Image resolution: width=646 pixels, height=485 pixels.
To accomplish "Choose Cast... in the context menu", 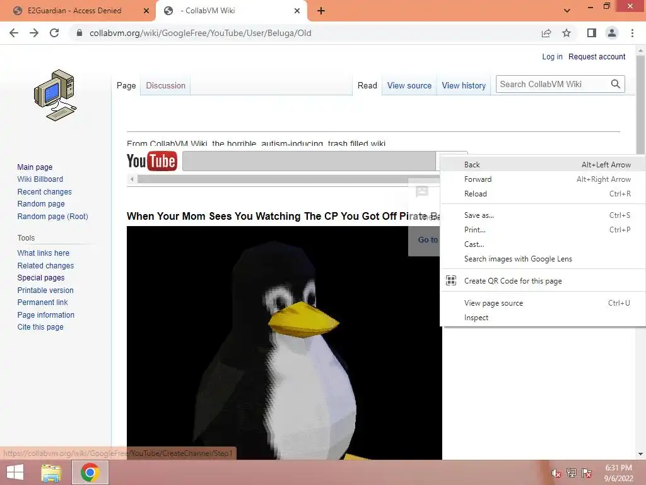I will tap(543, 244).
